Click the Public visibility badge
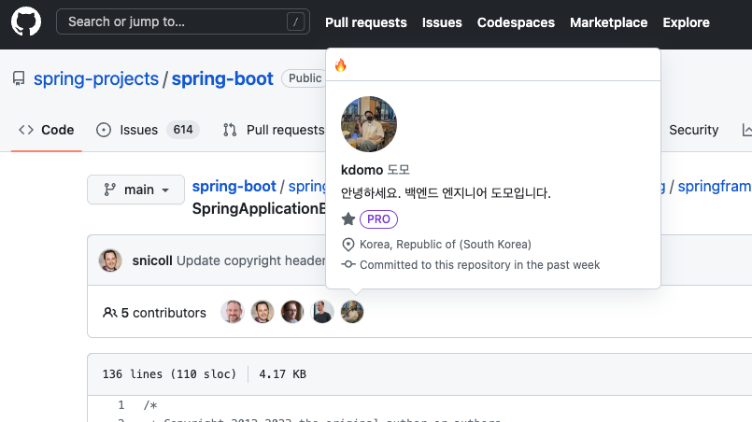752x422 pixels. pyautogui.click(x=305, y=78)
